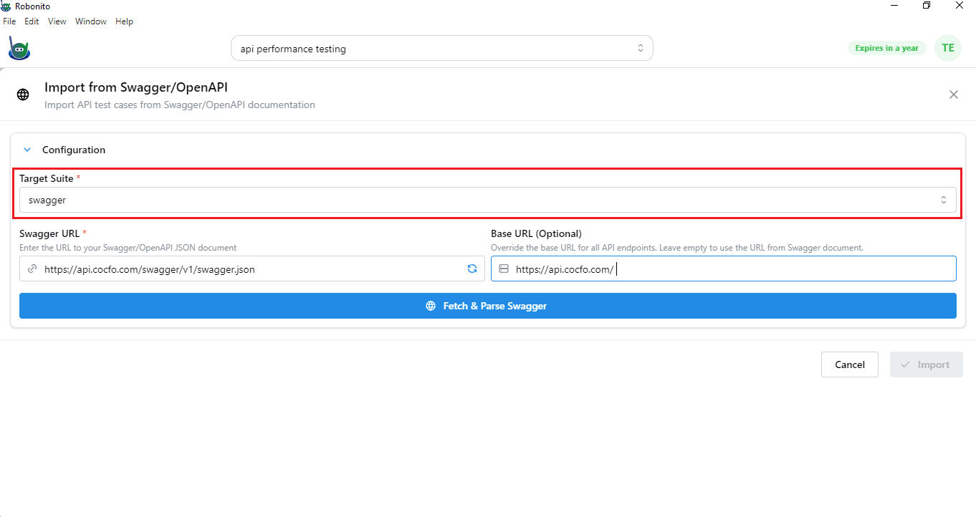Click into the Swagger URL input field
The image size is (976, 517).
tap(252, 269)
